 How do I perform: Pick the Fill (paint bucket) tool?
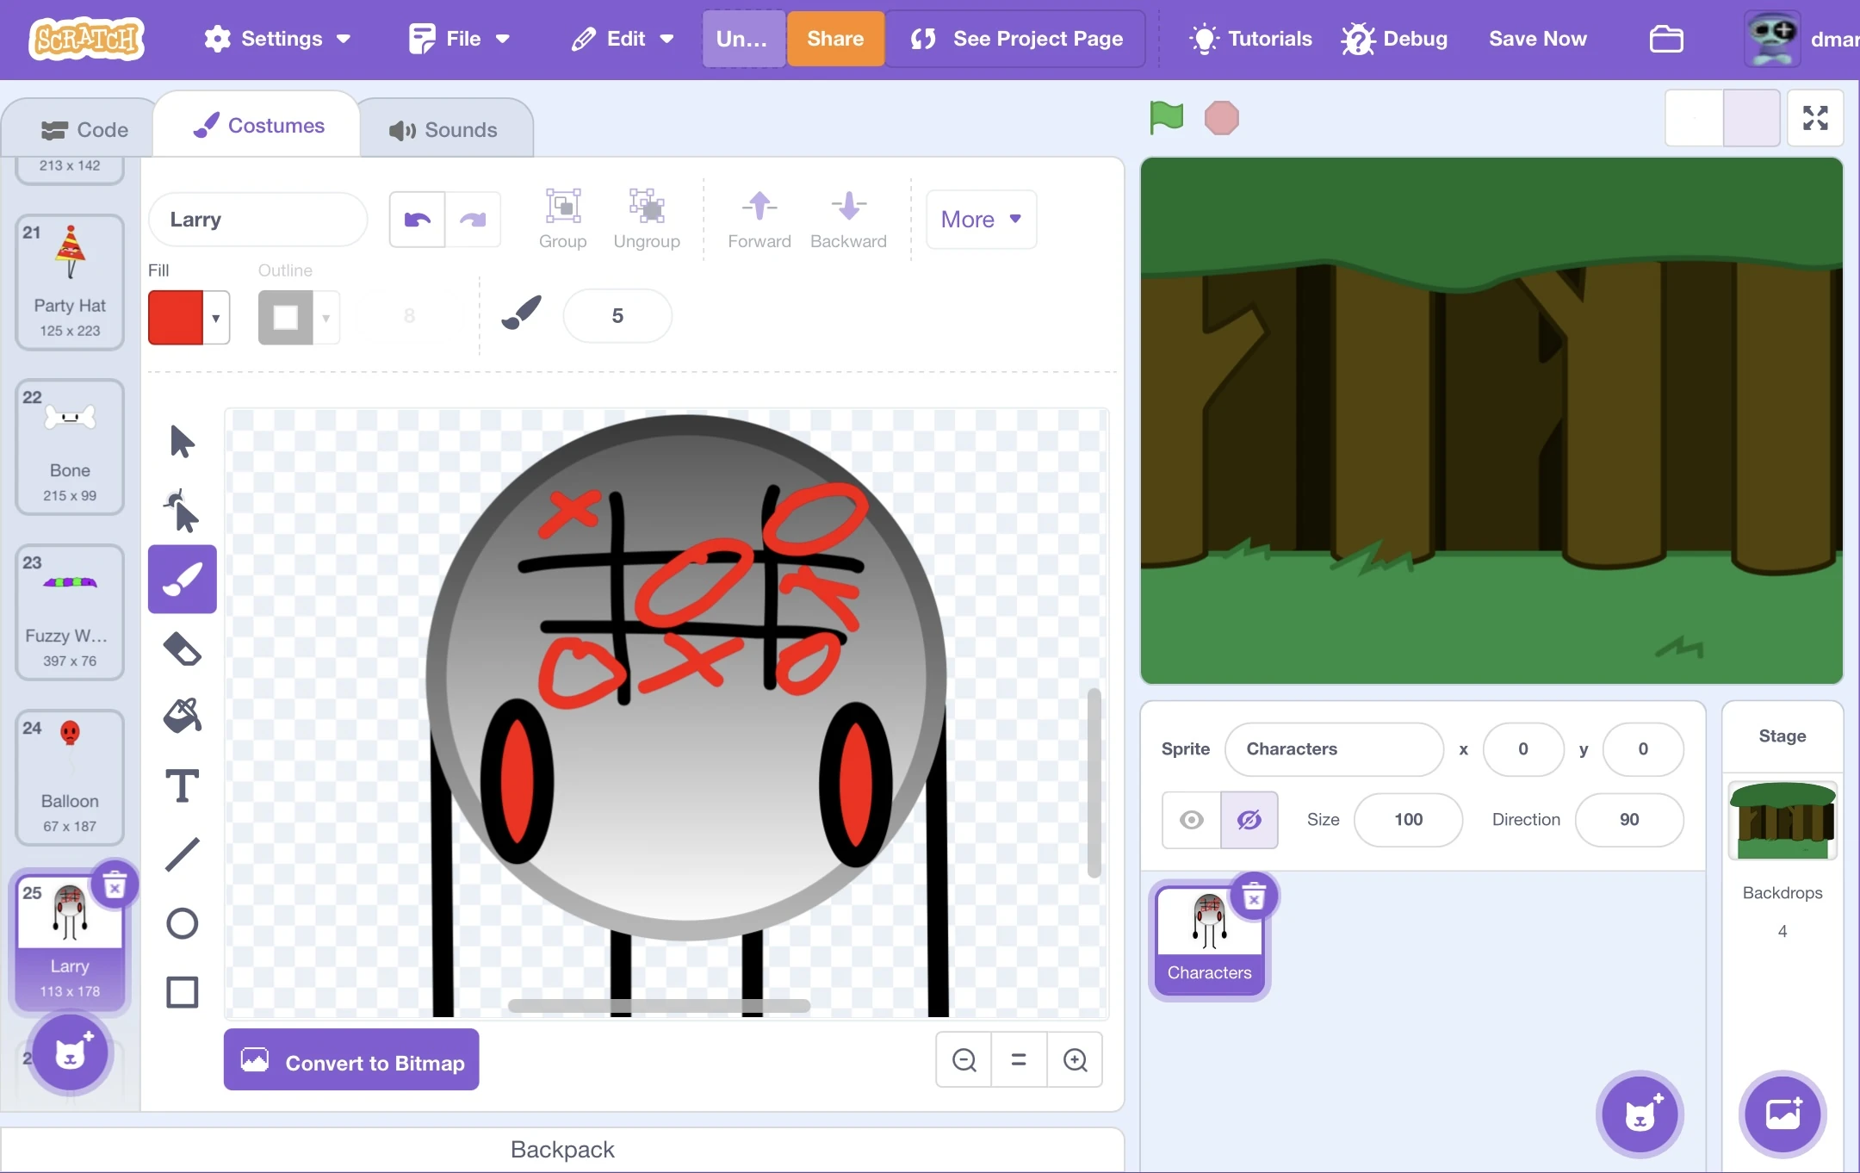(x=181, y=717)
